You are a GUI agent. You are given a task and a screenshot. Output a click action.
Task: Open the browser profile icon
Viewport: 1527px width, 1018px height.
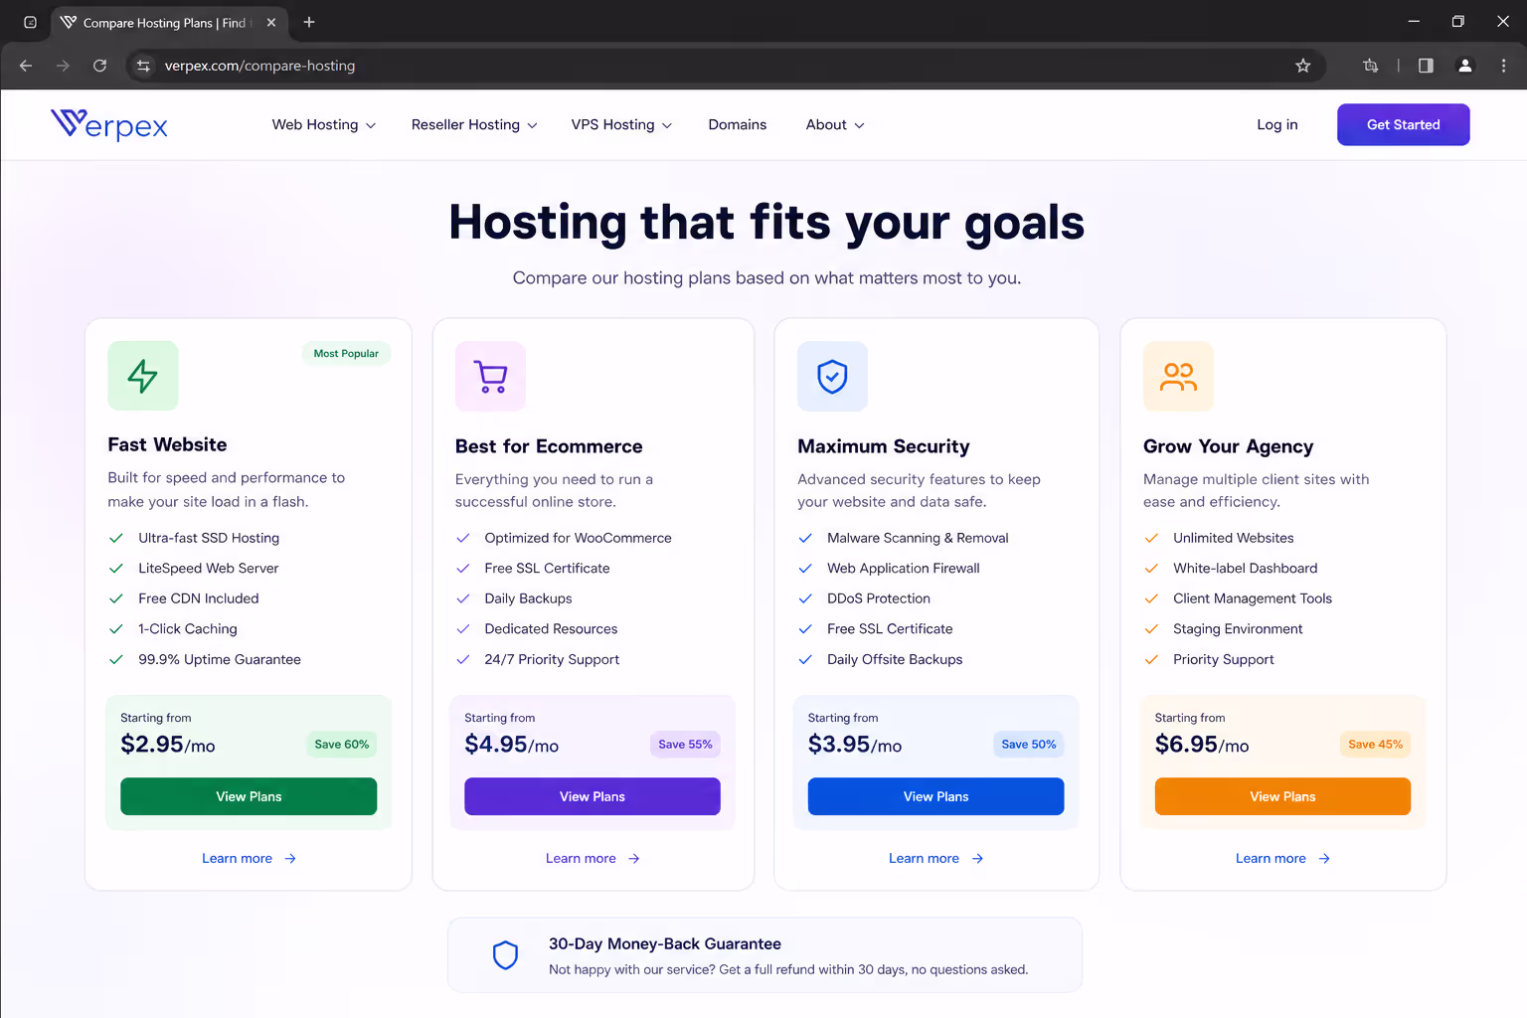pos(1464,66)
